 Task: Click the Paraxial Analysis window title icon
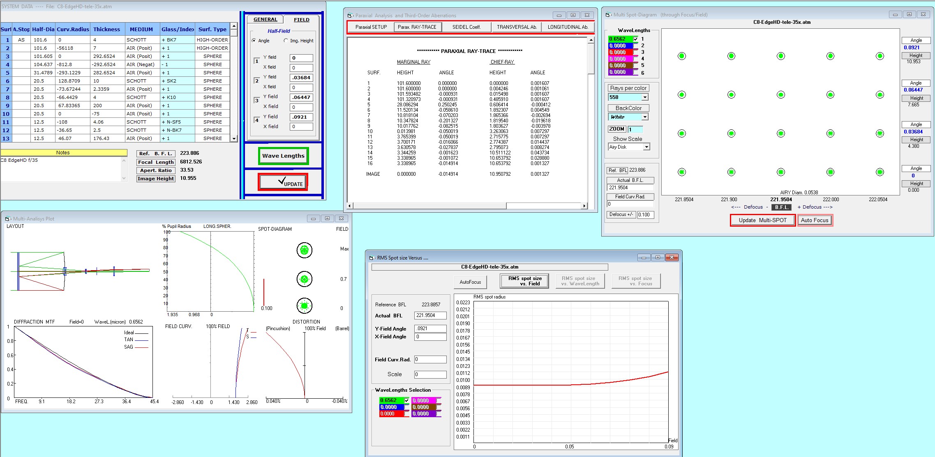[350, 16]
